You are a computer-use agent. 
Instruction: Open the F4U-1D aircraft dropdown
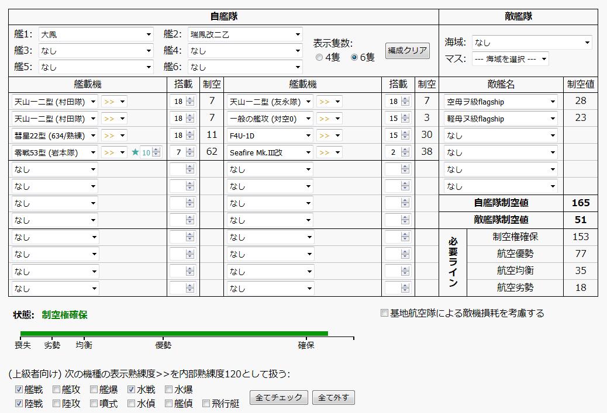[270, 136]
